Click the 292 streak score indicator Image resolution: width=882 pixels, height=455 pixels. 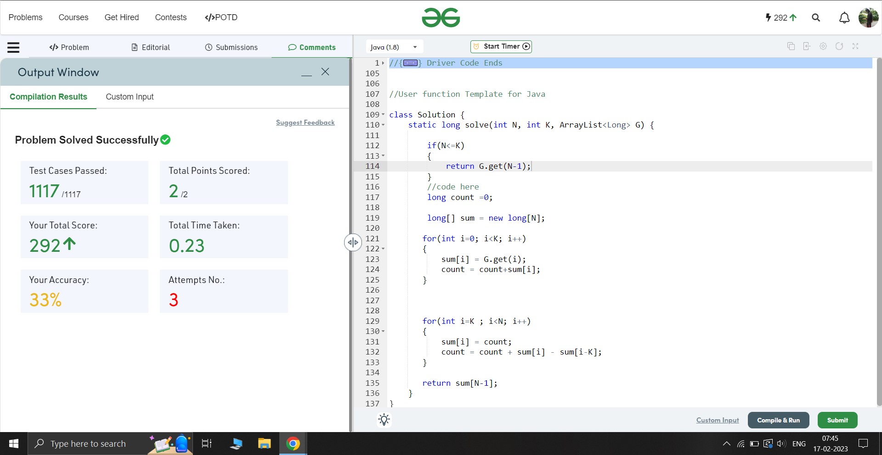pos(781,17)
